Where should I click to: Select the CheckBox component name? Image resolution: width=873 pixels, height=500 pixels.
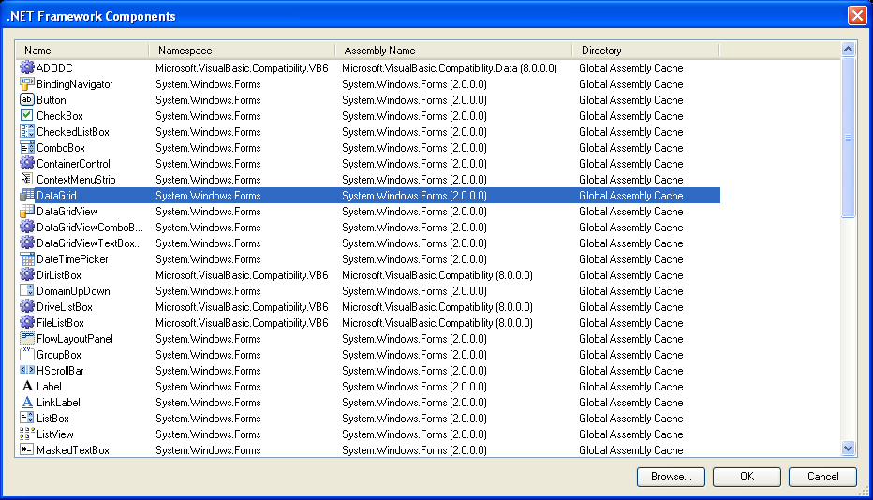pos(60,116)
